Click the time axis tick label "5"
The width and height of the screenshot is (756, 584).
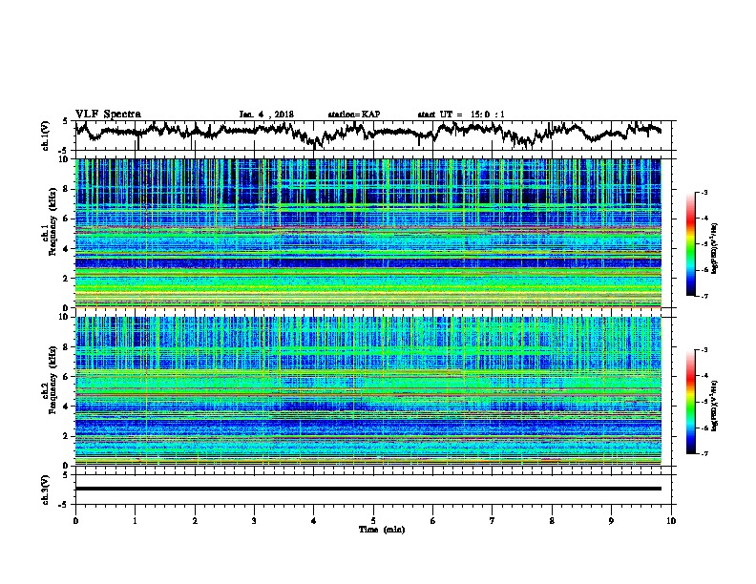tap(373, 521)
